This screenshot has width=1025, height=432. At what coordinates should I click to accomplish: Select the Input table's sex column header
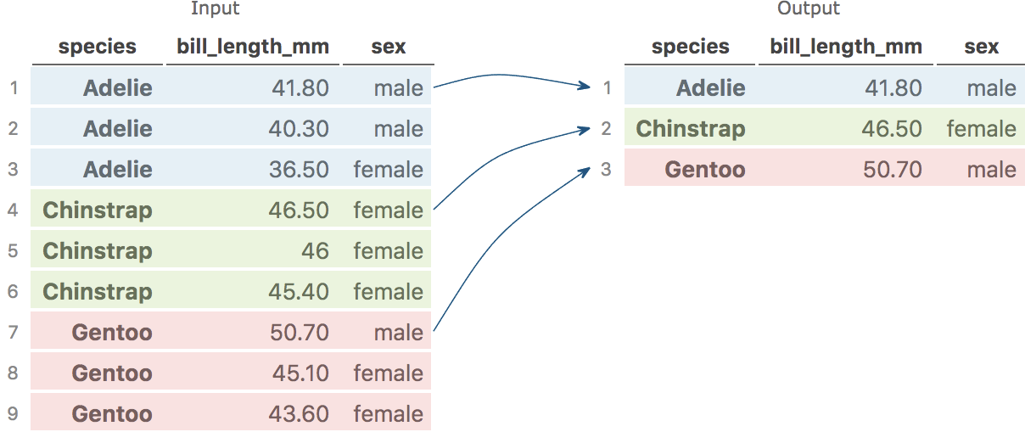(x=389, y=47)
